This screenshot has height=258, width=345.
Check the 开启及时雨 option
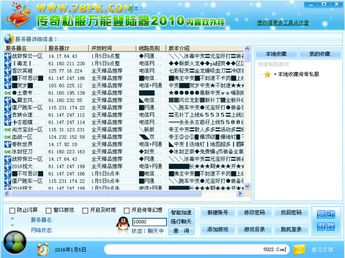click(85, 211)
